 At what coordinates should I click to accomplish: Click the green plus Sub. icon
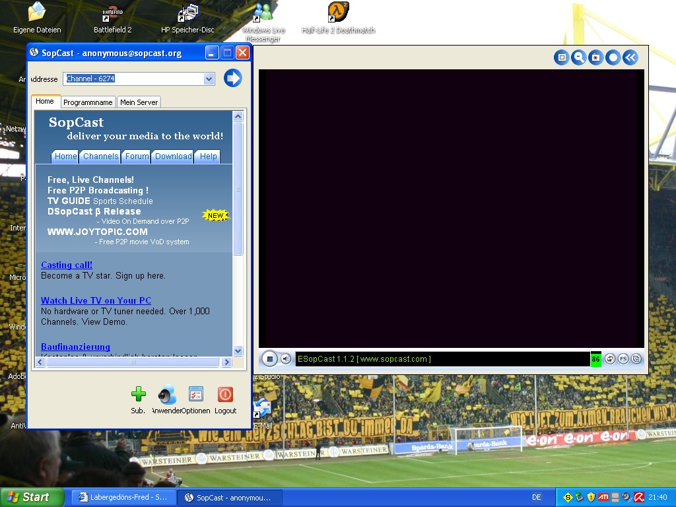coord(138,395)
